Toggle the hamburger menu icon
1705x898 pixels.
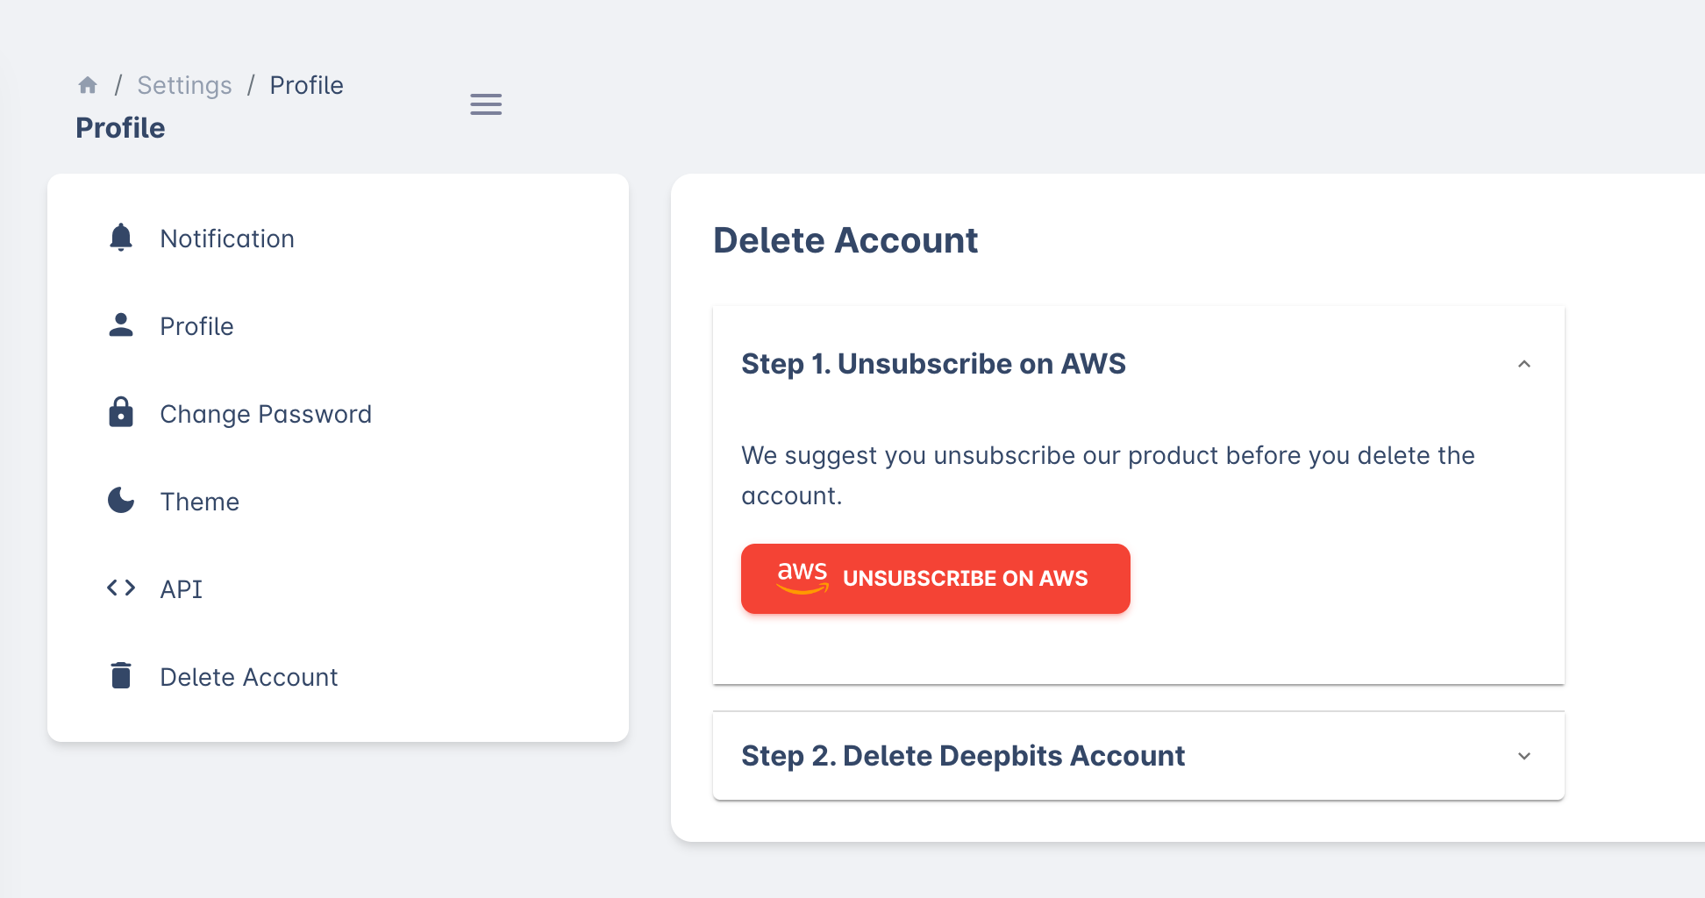point(486,104)
